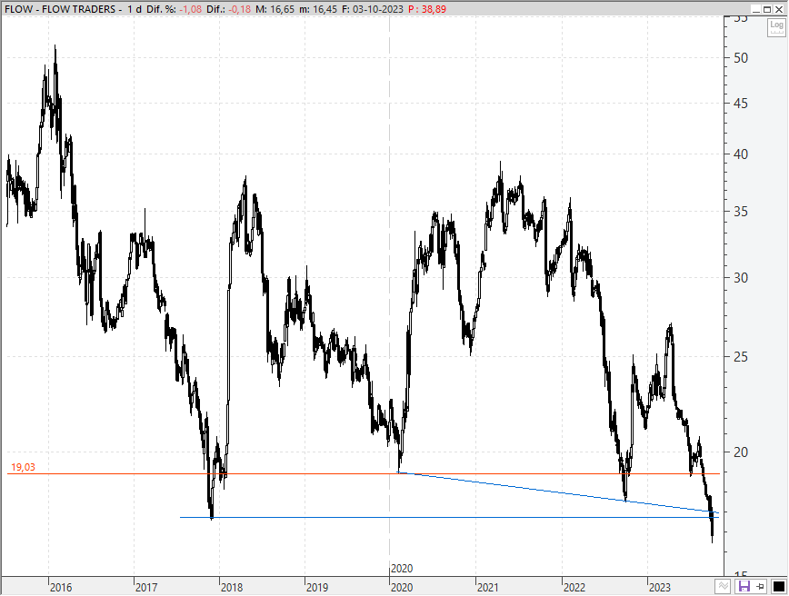The height and width of the screenshot is (596, 789).
Task: Click the Dif. % value -1,08
Action: pos(191,9)
